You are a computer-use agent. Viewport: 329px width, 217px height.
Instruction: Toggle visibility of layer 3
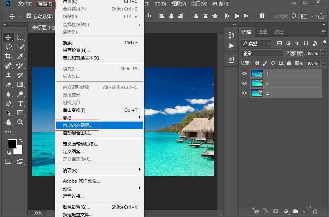[x=244, y=83]
